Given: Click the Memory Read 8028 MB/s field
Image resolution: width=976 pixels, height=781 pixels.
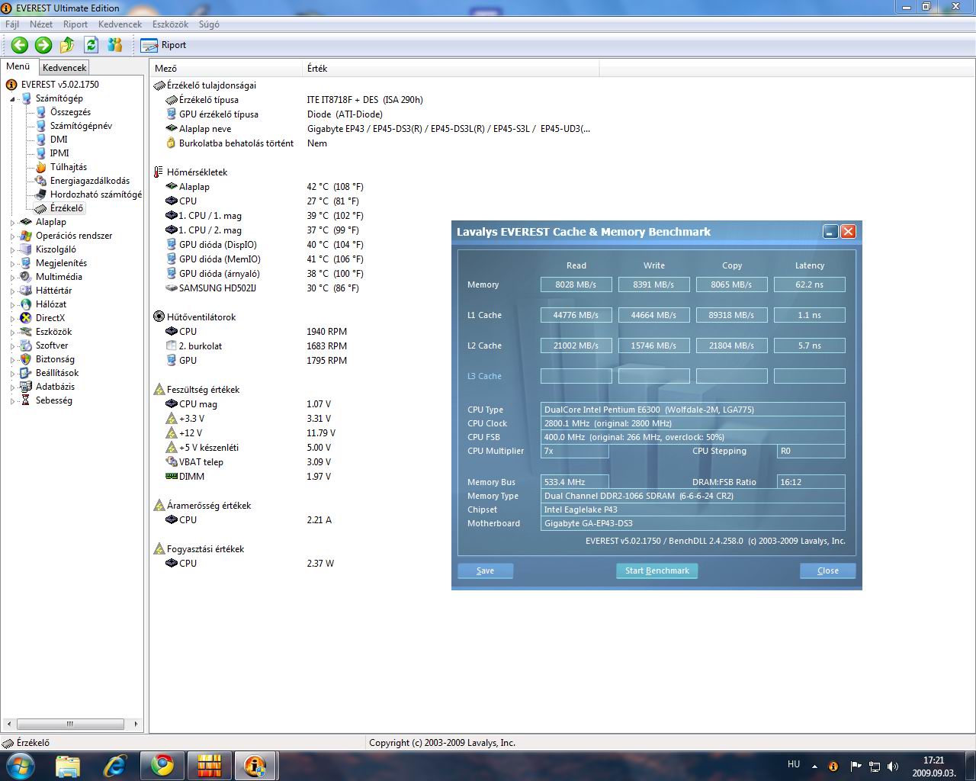Looking at the screenshot, I should click(x=576, y=284).
